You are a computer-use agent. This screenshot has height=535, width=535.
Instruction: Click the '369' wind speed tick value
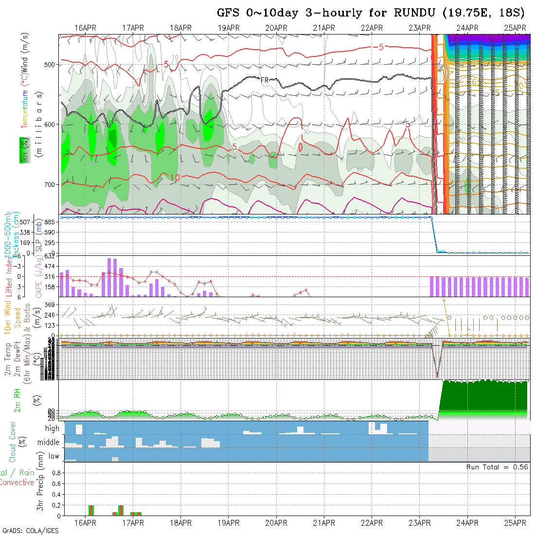pos(50,304)
